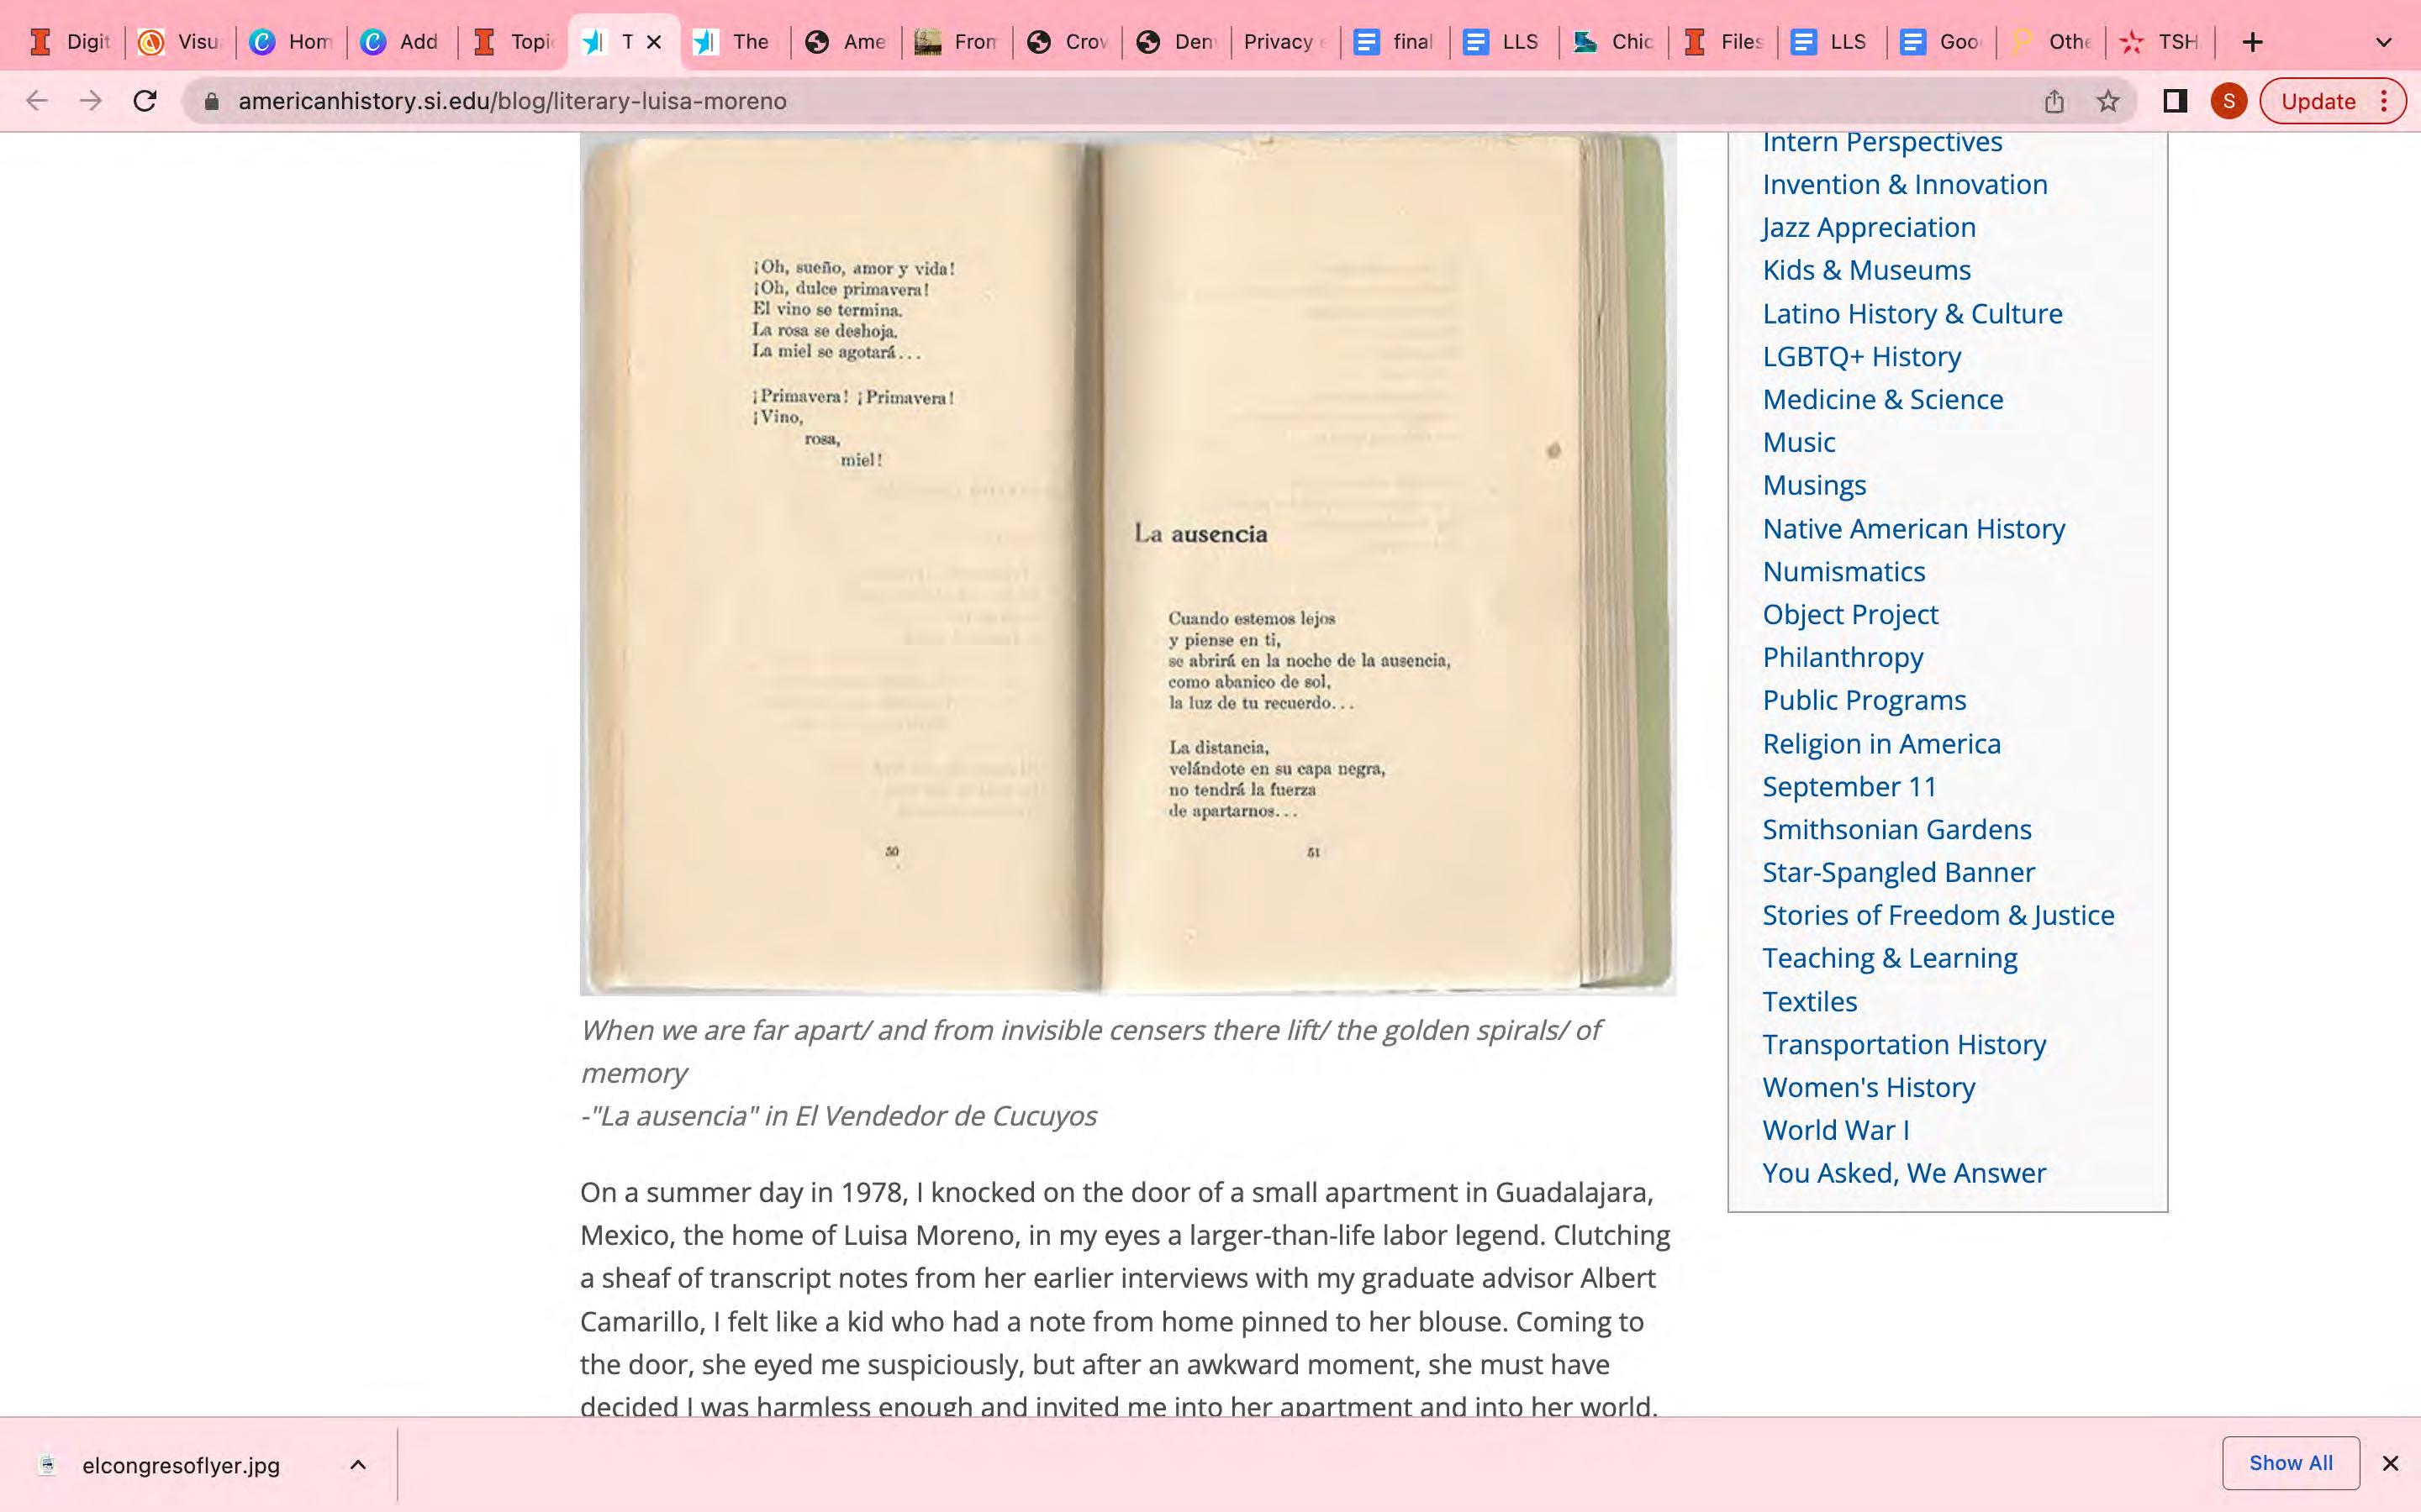Reload the page with the refresh icon
Image resolution: width=2421 pixels, height=1512 pixels.
pos(145,101)
